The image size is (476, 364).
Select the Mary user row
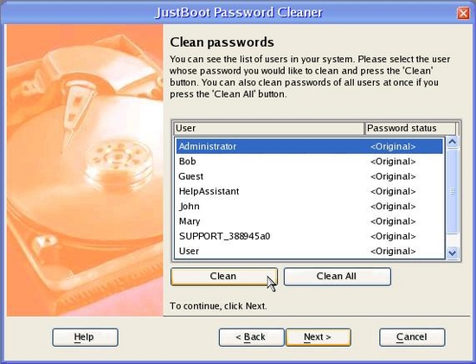[309, 221]
